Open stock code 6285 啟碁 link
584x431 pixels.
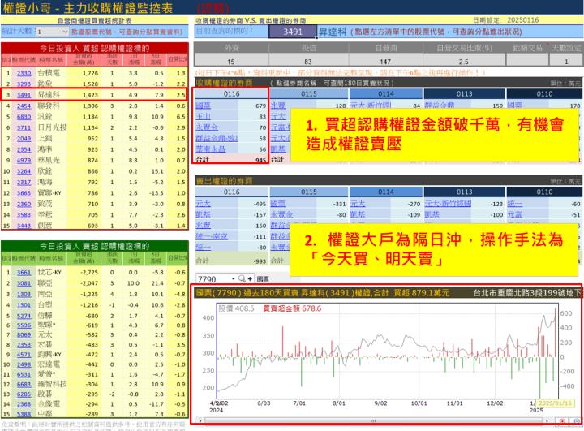coord(24,394)
